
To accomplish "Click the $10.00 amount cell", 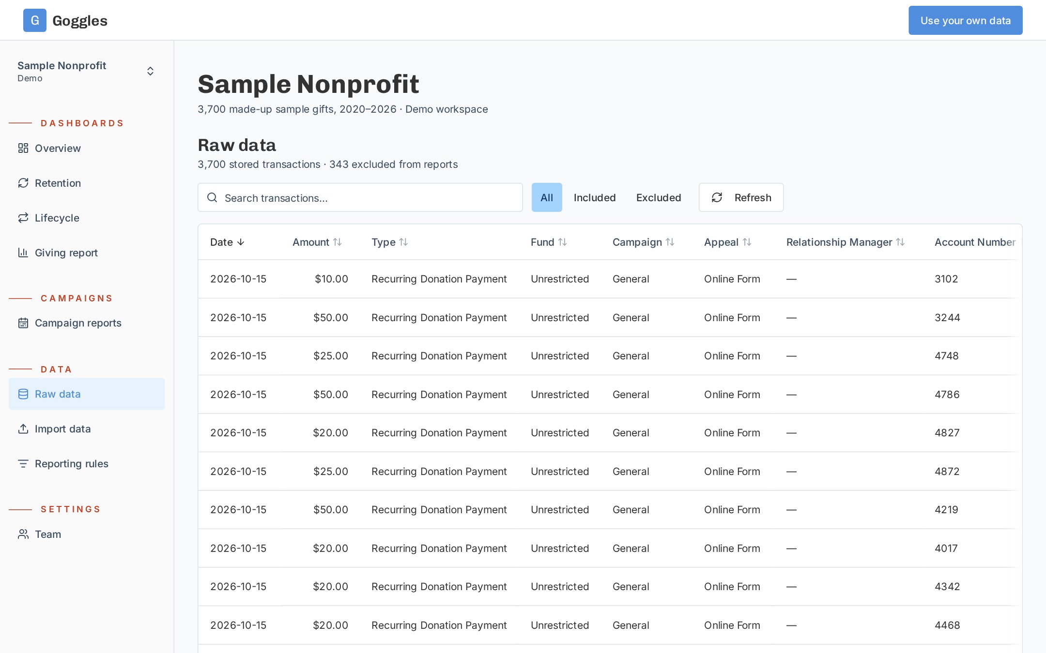I will 331,279.
